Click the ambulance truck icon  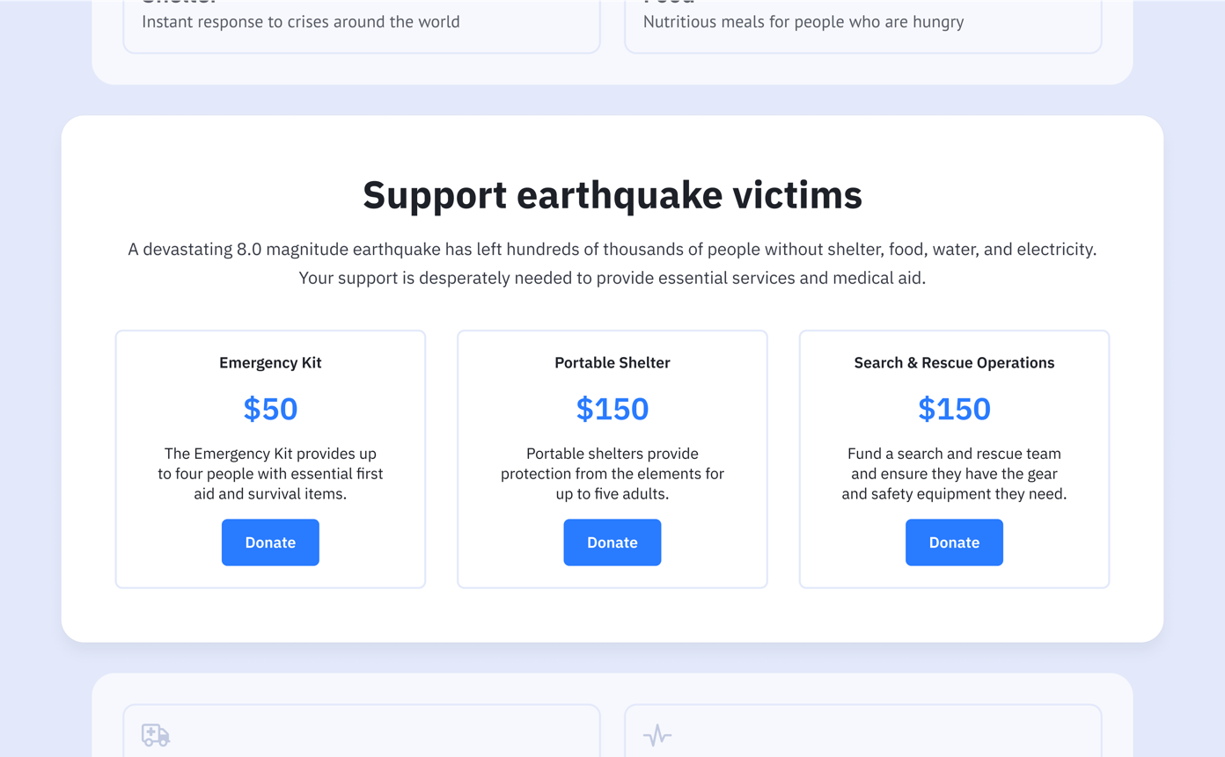[156, 736]
